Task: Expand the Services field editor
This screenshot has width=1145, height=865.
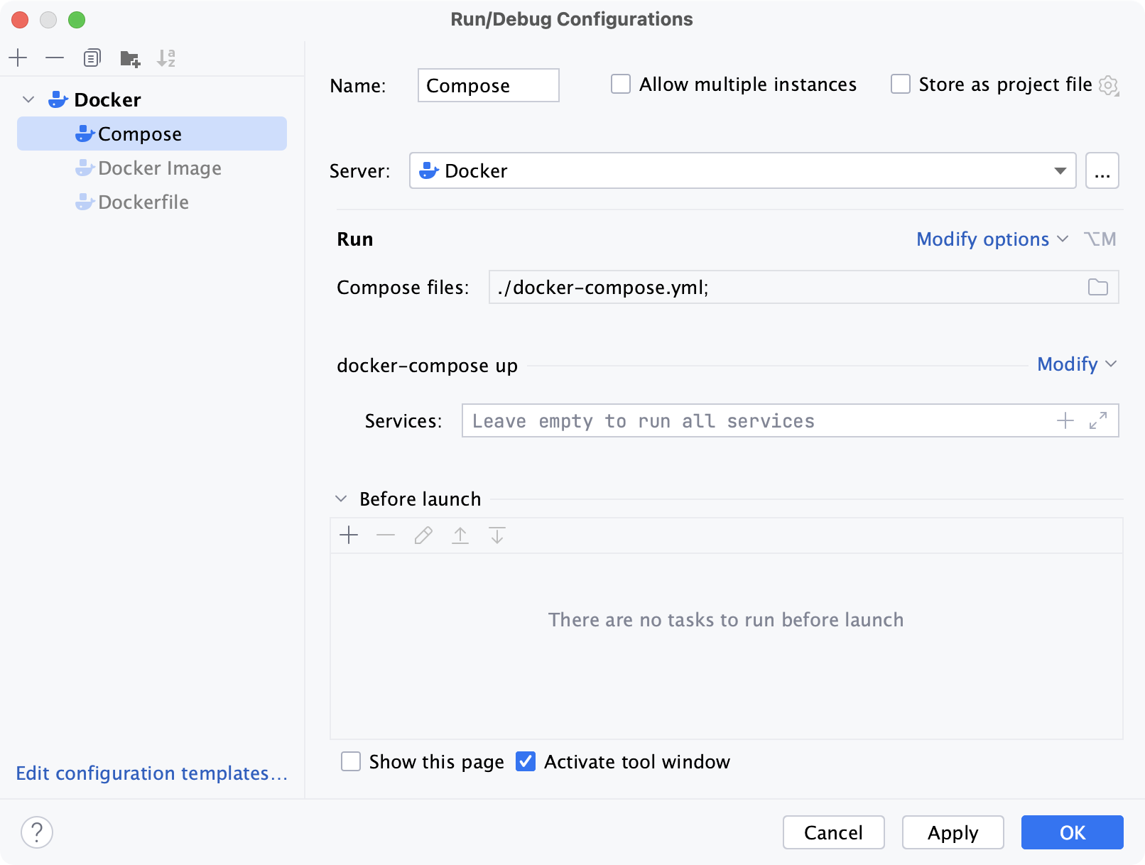Action: (x=1097, y=420)
